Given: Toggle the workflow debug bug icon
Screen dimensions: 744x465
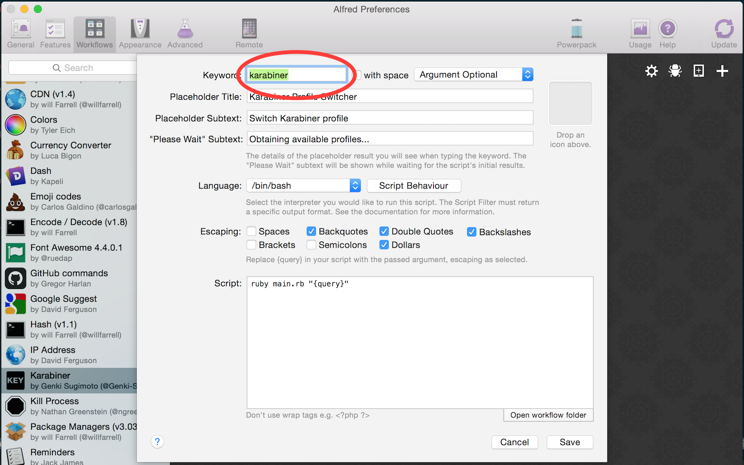Looking at the screenshot, I should point(675,71).
